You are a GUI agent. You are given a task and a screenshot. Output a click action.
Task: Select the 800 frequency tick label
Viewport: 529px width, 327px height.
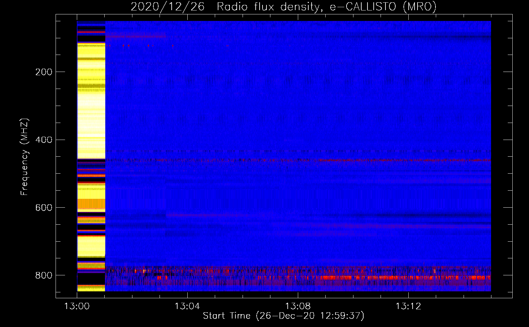pyautogui.click(x=44, y=275)
